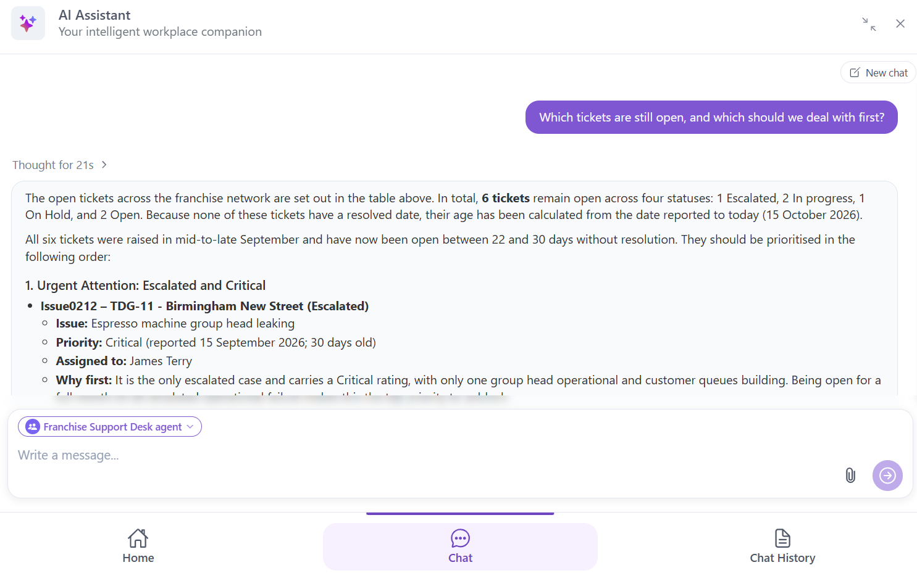Switch to the Chat tab
This screenshot has width=917, height=573.
click(460, 546)
